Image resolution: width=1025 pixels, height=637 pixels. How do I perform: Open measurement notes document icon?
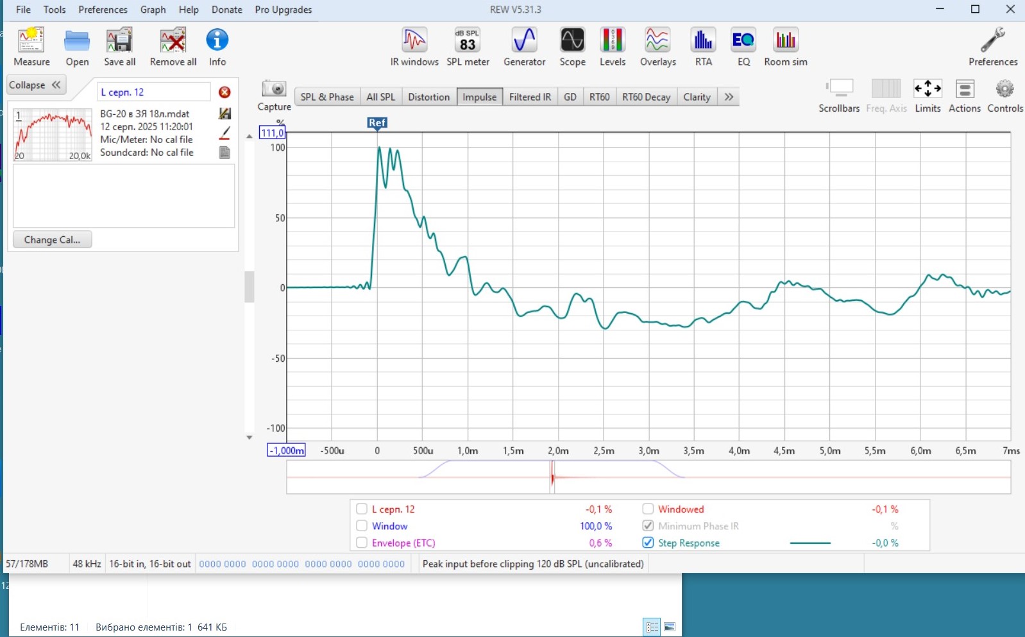224,153
